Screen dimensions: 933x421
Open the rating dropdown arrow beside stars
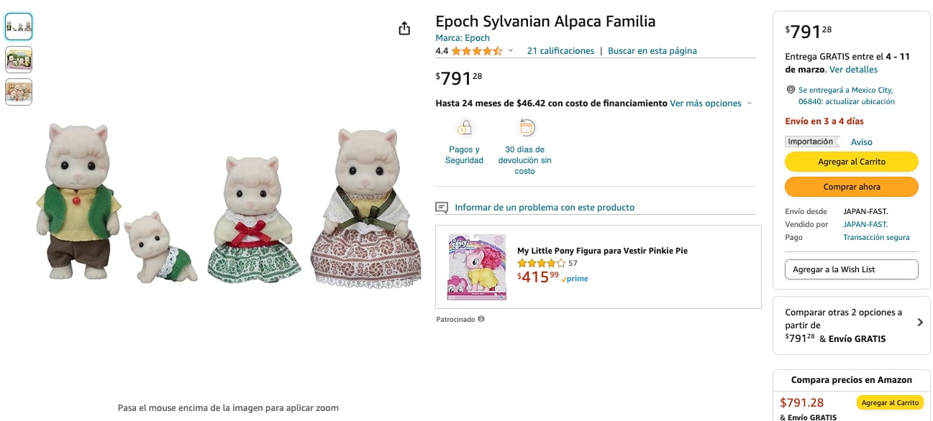point(511,51)
